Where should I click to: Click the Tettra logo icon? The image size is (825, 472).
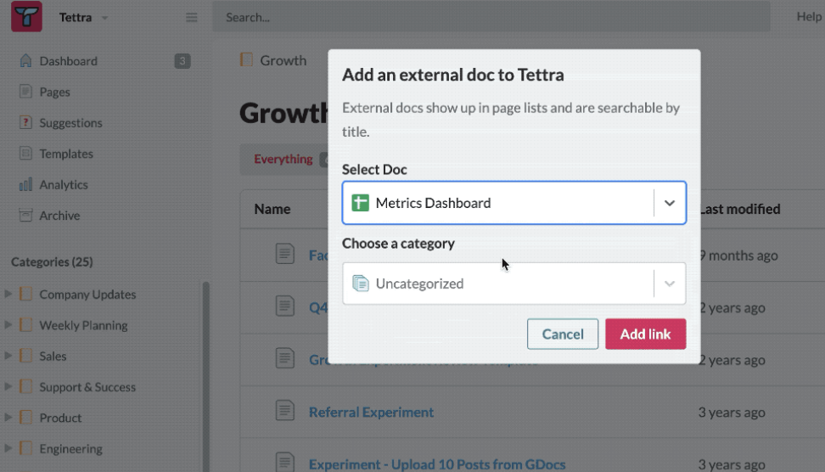click(27, 16)
